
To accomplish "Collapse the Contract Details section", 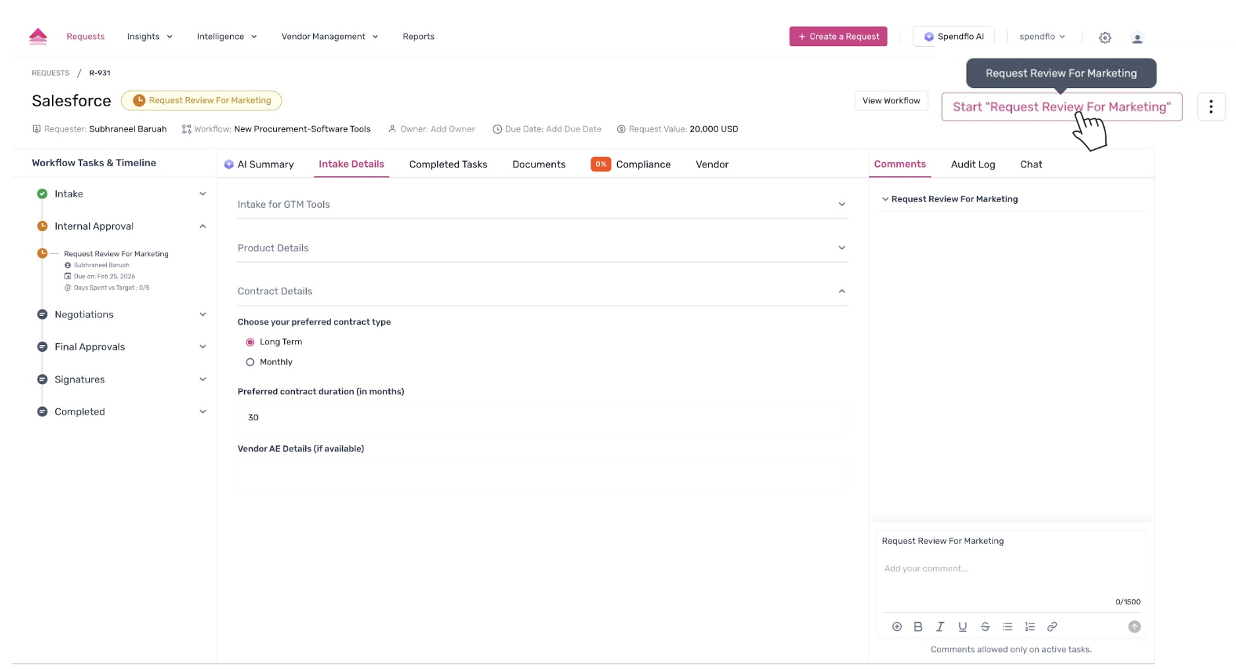I will point(841,292).
